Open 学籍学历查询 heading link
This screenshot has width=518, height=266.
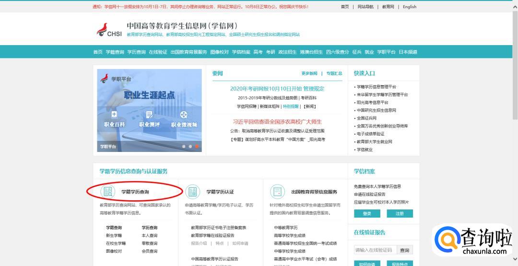(x=135, y=192)
